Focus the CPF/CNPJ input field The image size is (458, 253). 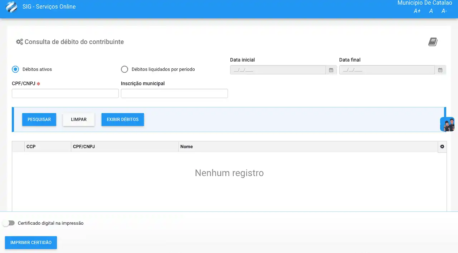click(x=65, y=93)
